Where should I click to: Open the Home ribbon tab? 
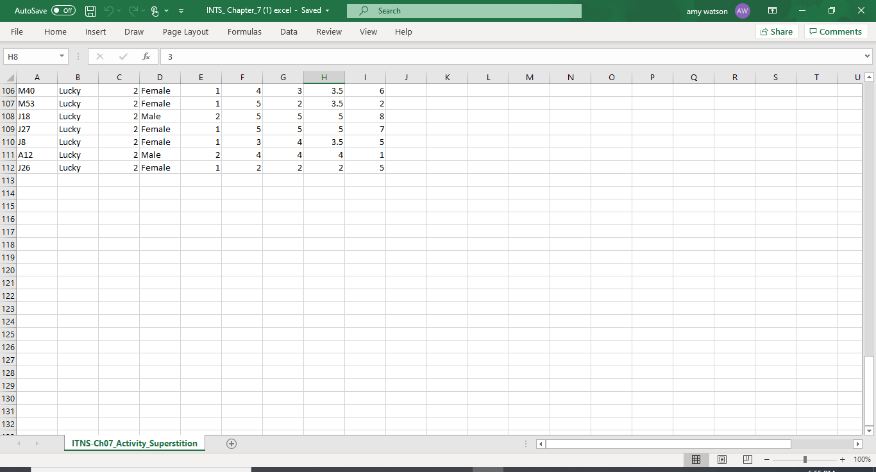(x=55, y=31)
